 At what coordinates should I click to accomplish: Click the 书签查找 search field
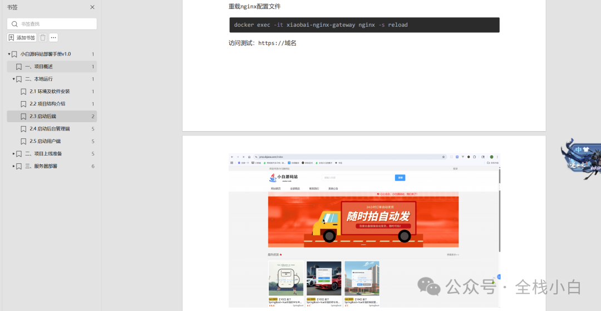[x=52, y=24]
